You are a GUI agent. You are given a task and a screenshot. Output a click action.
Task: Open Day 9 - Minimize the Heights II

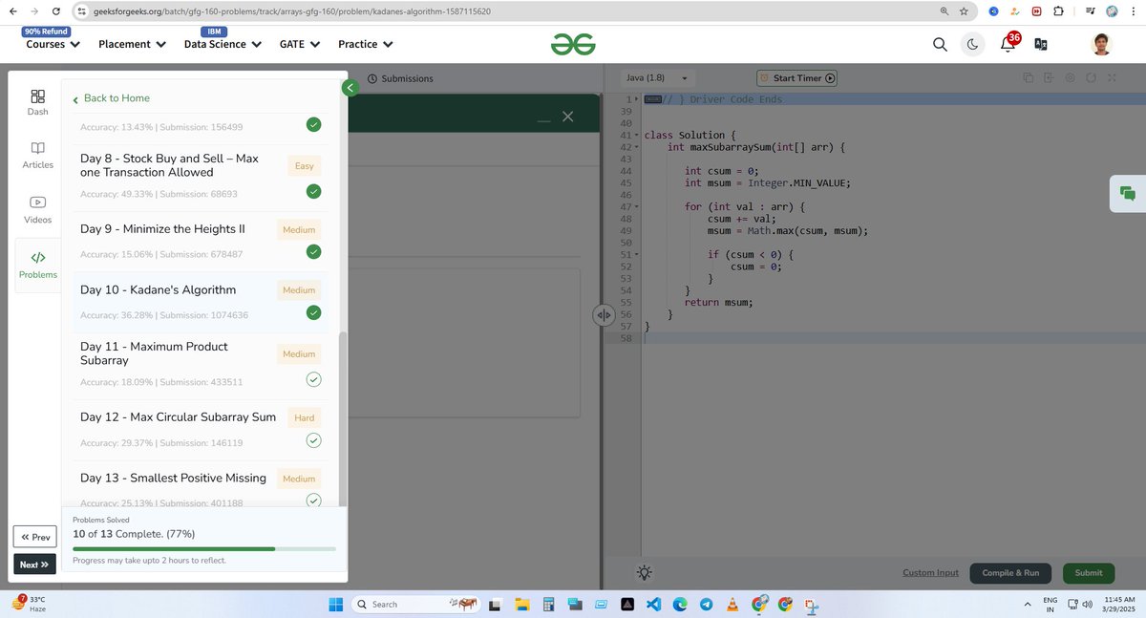[x=162, y=229]
